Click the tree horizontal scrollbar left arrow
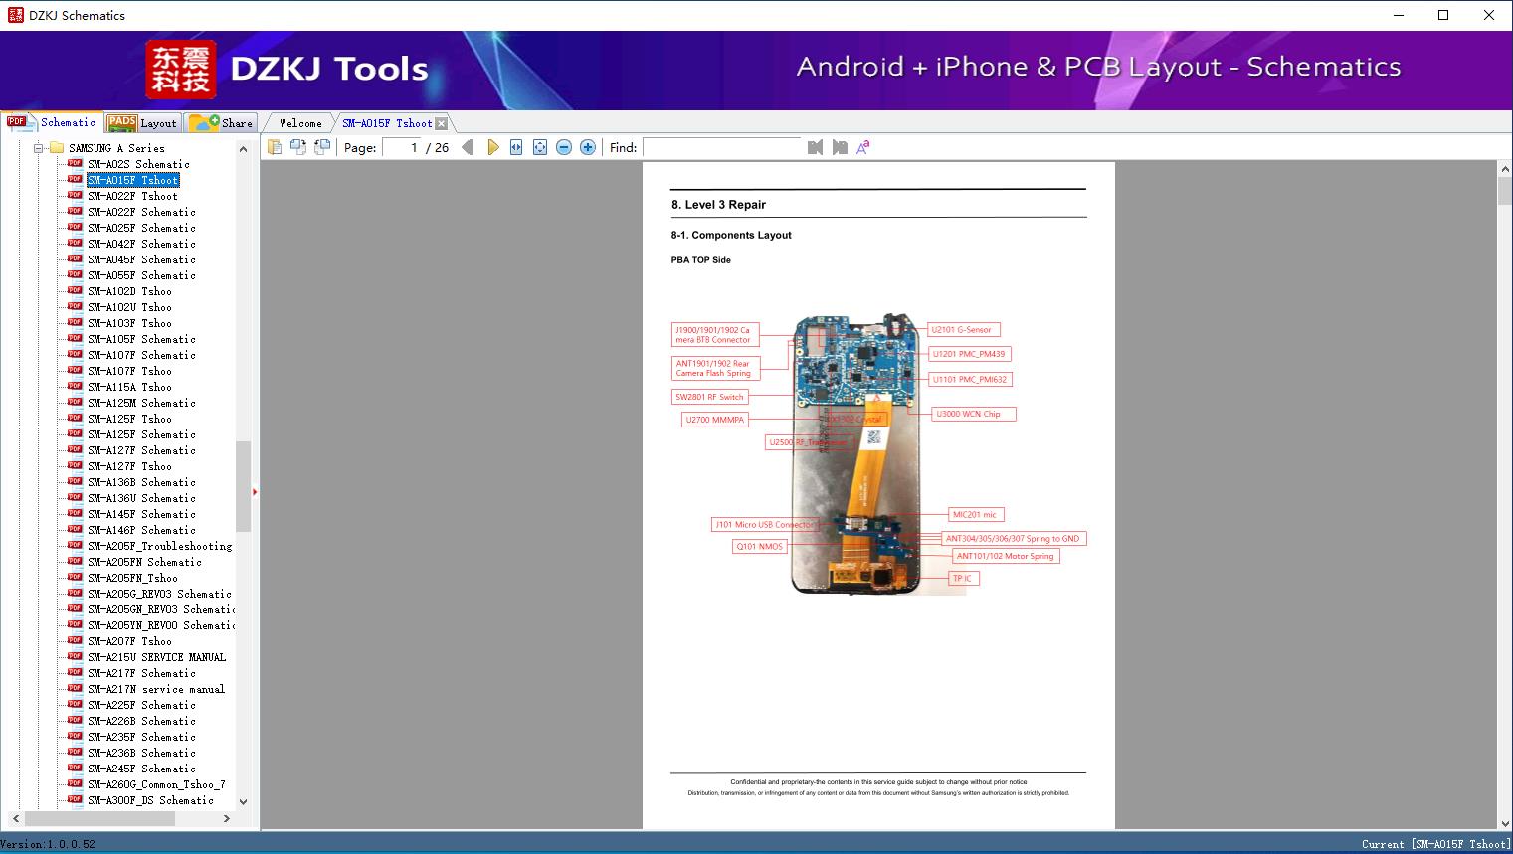The image size is (1513, 854). point(15,818)
